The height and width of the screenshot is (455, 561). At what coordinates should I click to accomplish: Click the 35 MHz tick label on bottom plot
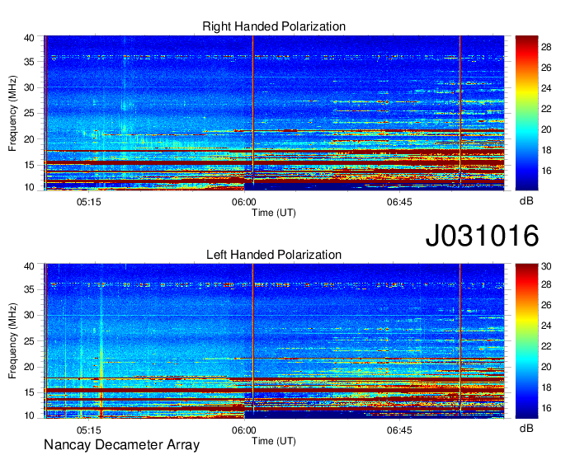pos(29,289)
